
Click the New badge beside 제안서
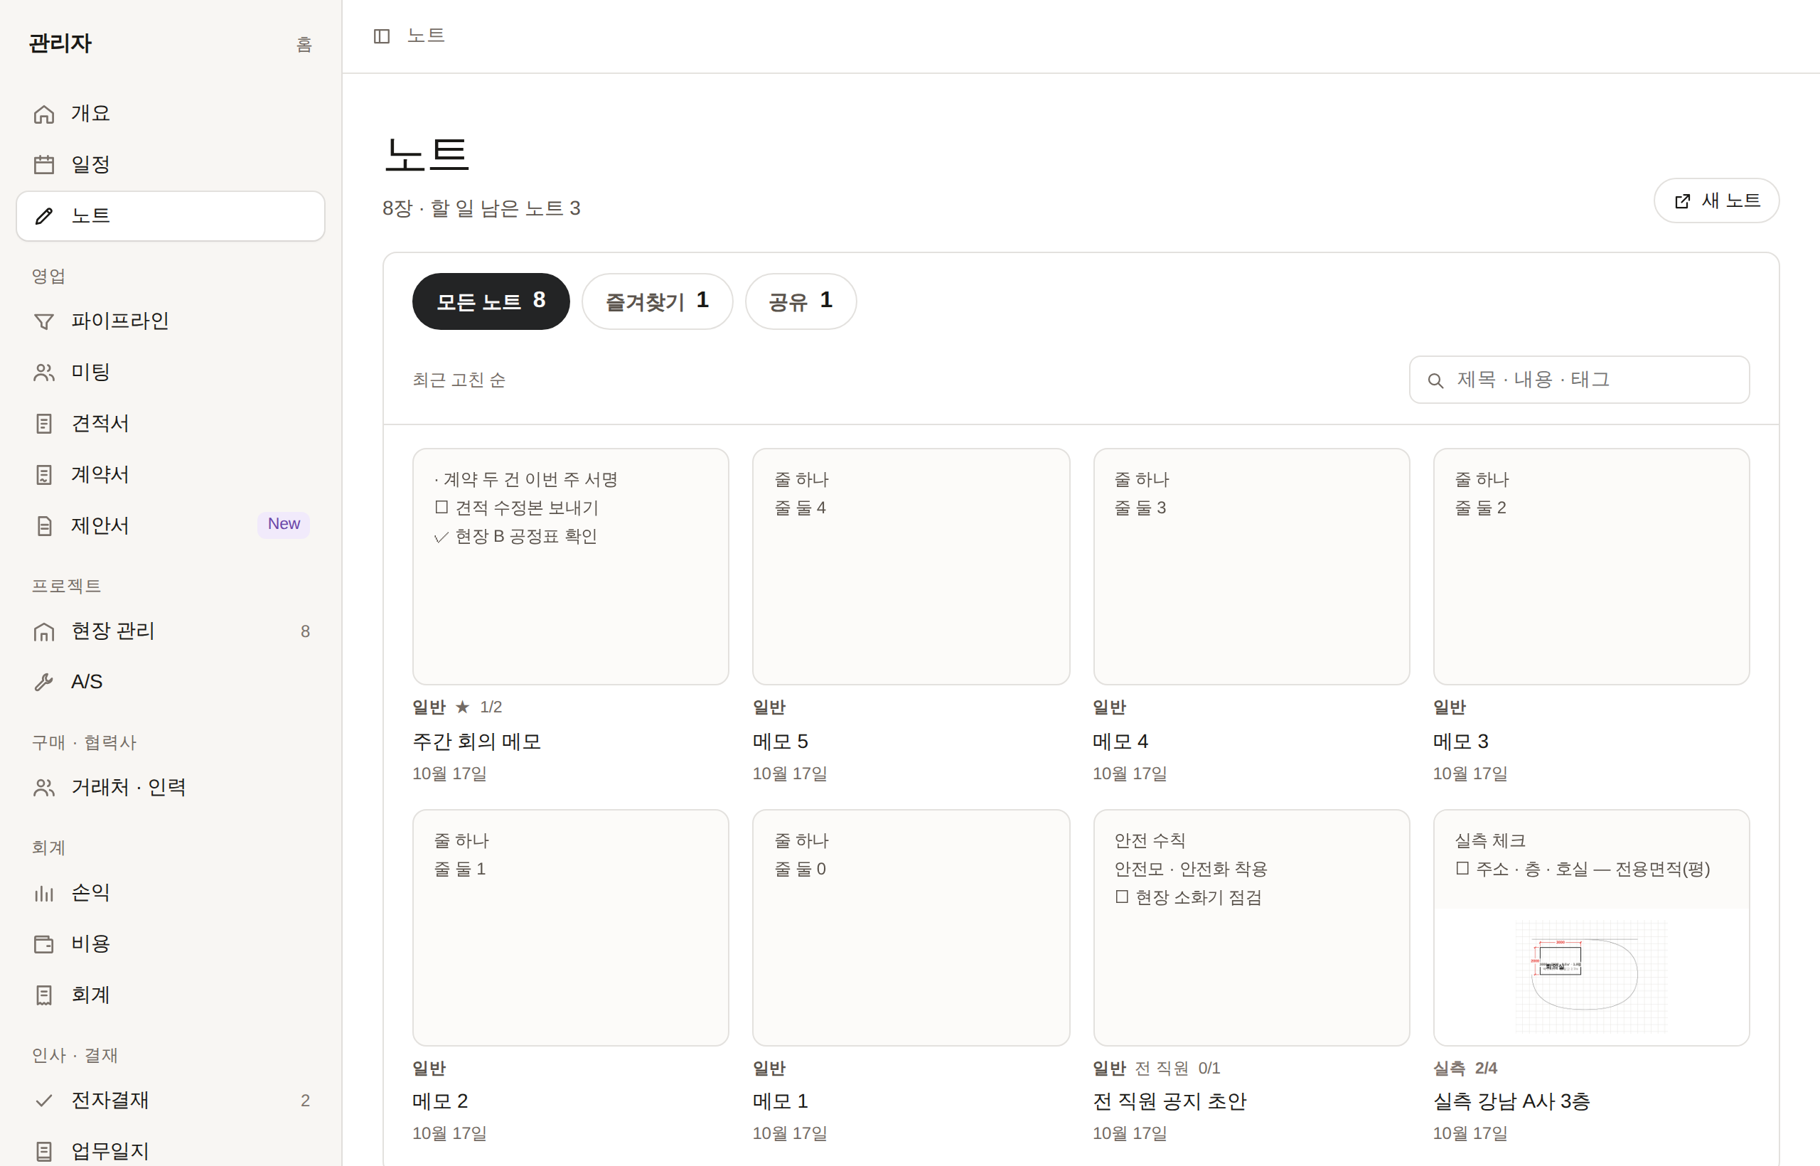284,524
